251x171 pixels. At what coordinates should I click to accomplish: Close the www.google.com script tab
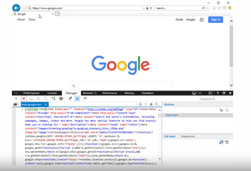46,105
